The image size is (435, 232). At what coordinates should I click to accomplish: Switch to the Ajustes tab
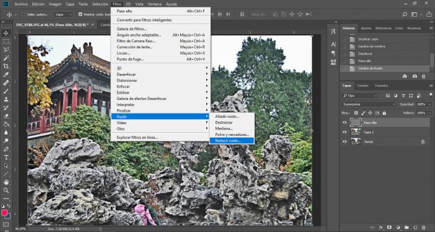pos(366,29)
